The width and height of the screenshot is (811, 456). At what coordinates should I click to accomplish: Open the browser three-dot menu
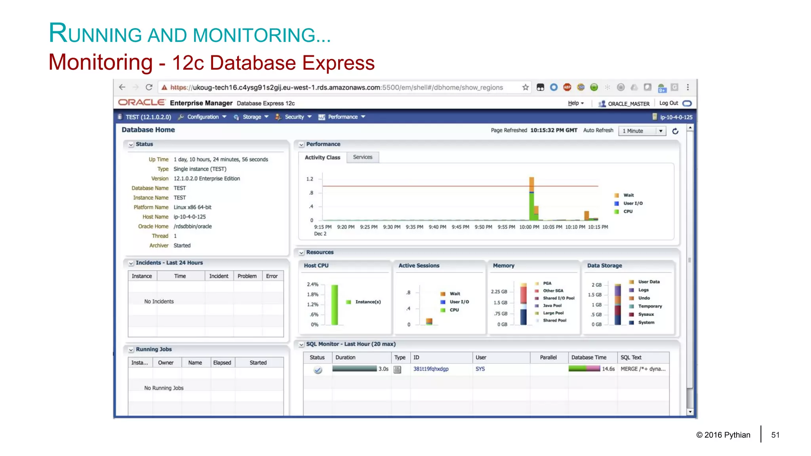(x=688, y=87)
